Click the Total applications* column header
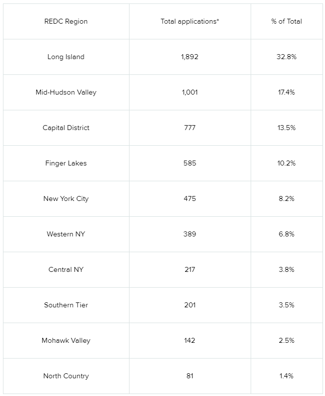This screenshot has height=396, width=325. (x=190, y=22)
